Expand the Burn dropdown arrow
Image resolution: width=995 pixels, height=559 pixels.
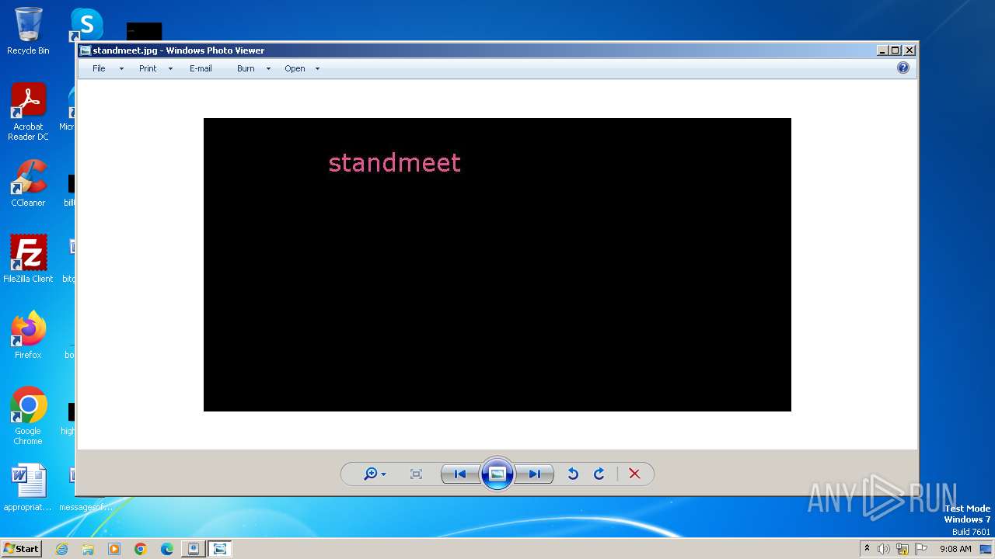click(268, 69)
